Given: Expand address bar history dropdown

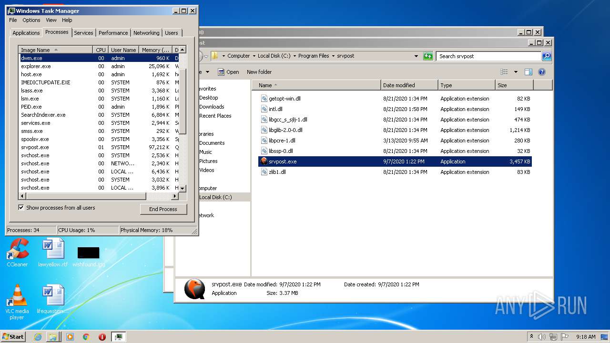Looking at the screenshot, I should [417, 56].
